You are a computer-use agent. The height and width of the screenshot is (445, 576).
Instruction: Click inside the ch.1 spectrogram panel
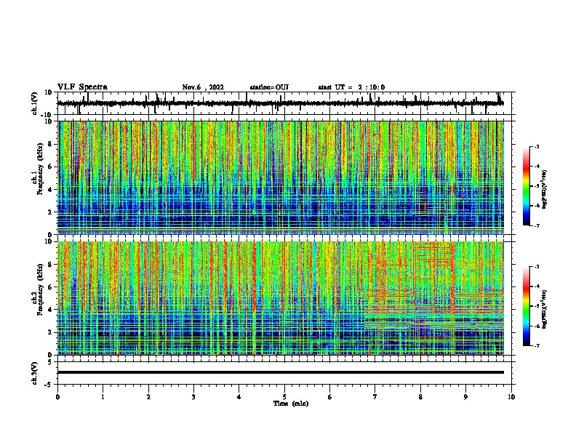coord(281,177)
